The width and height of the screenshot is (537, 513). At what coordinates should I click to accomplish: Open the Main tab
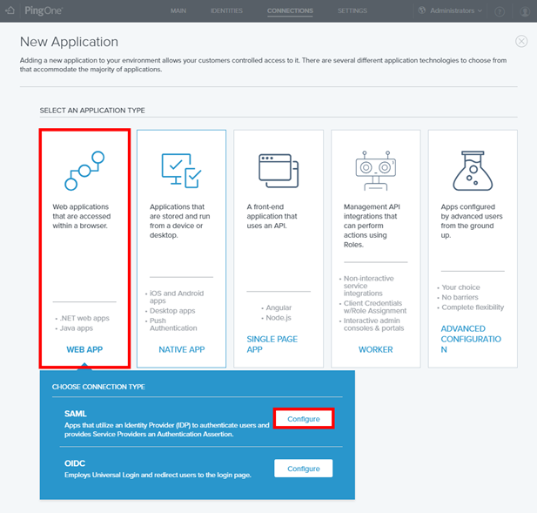coord(178,11)
